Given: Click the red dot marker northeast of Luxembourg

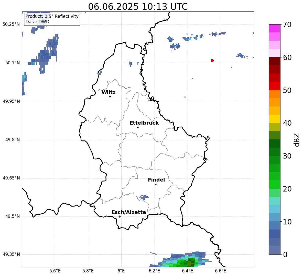Looking at the screenshot, I should 212,61.
